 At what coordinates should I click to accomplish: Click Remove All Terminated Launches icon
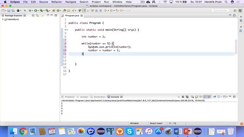(187, 97)
